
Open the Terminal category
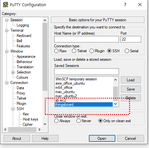17,30
